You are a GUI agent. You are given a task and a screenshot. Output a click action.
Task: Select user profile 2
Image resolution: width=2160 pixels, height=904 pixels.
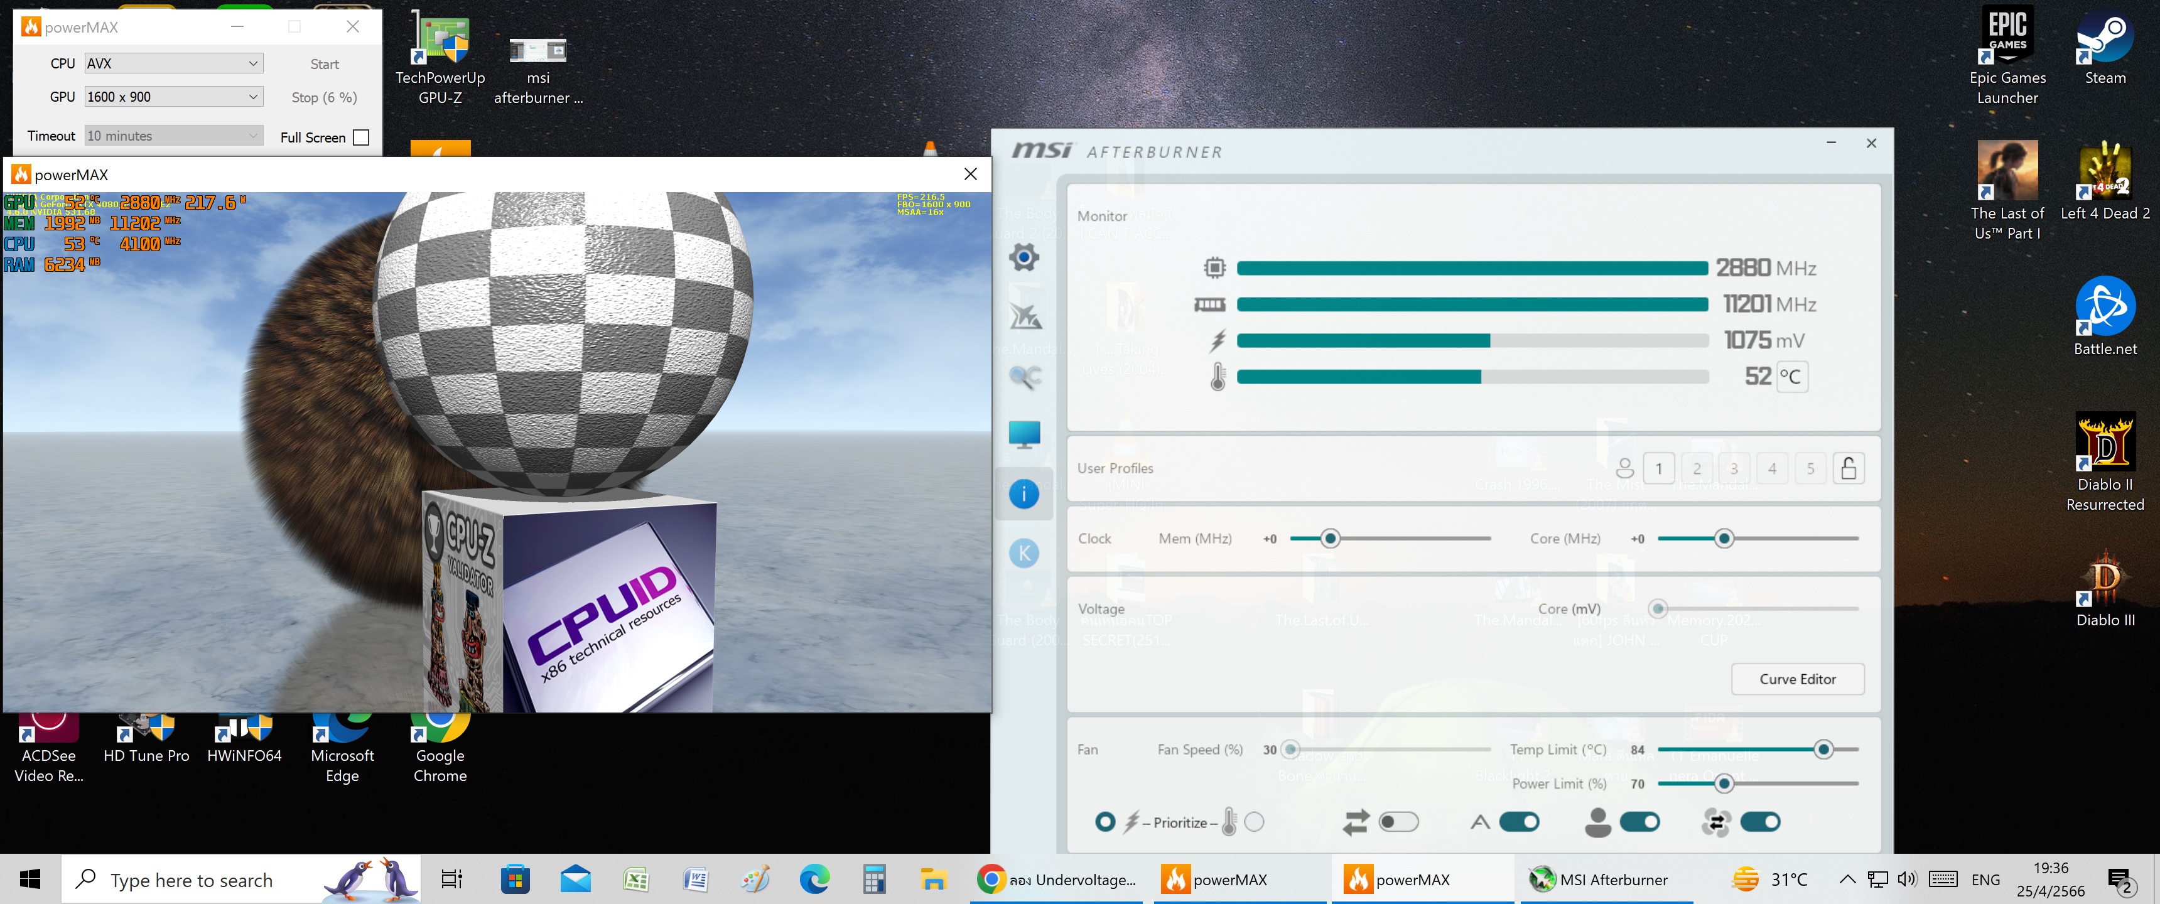click(x=1697, y=468)
